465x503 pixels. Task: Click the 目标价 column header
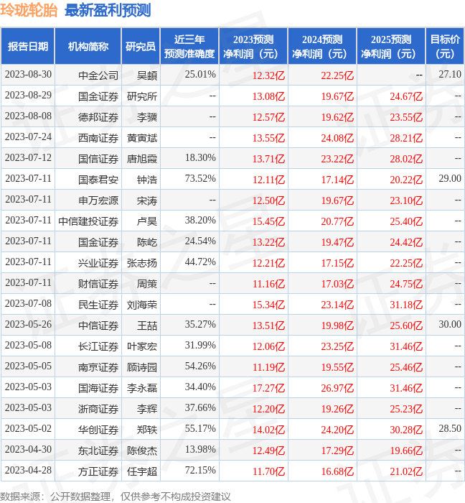(x=445, y=47)
